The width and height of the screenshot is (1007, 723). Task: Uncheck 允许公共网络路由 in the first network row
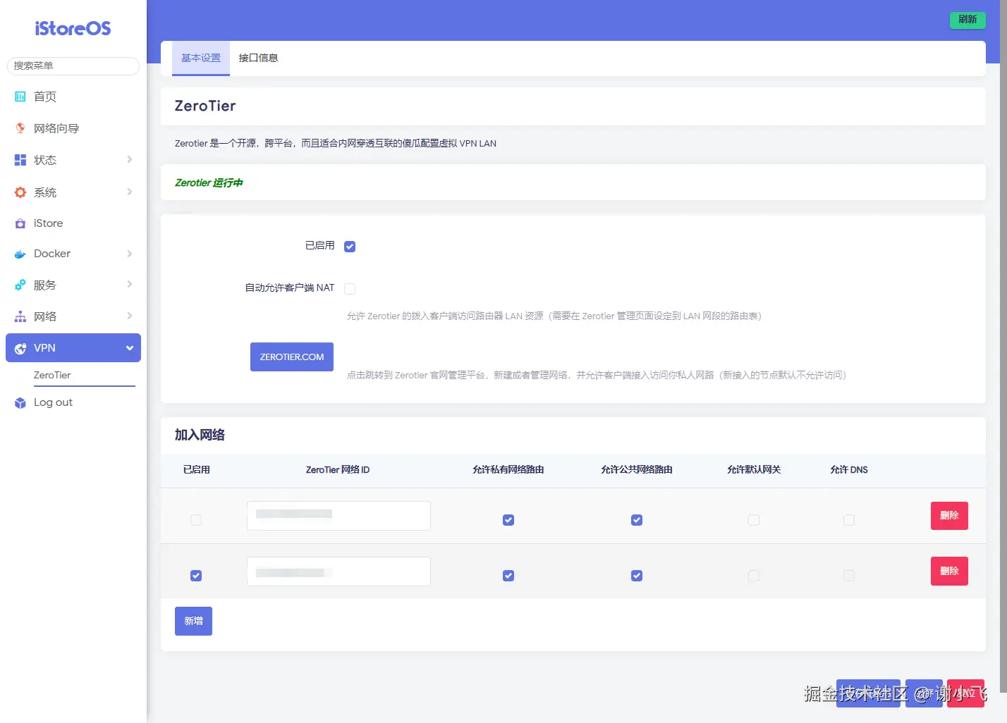637,520
